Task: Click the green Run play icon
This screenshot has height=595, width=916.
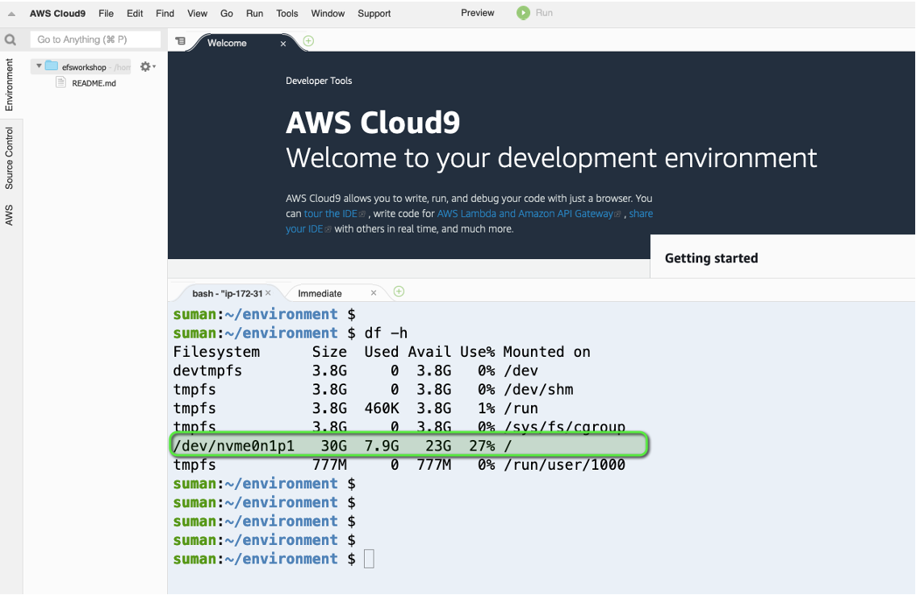Action: tap(524, 13)
